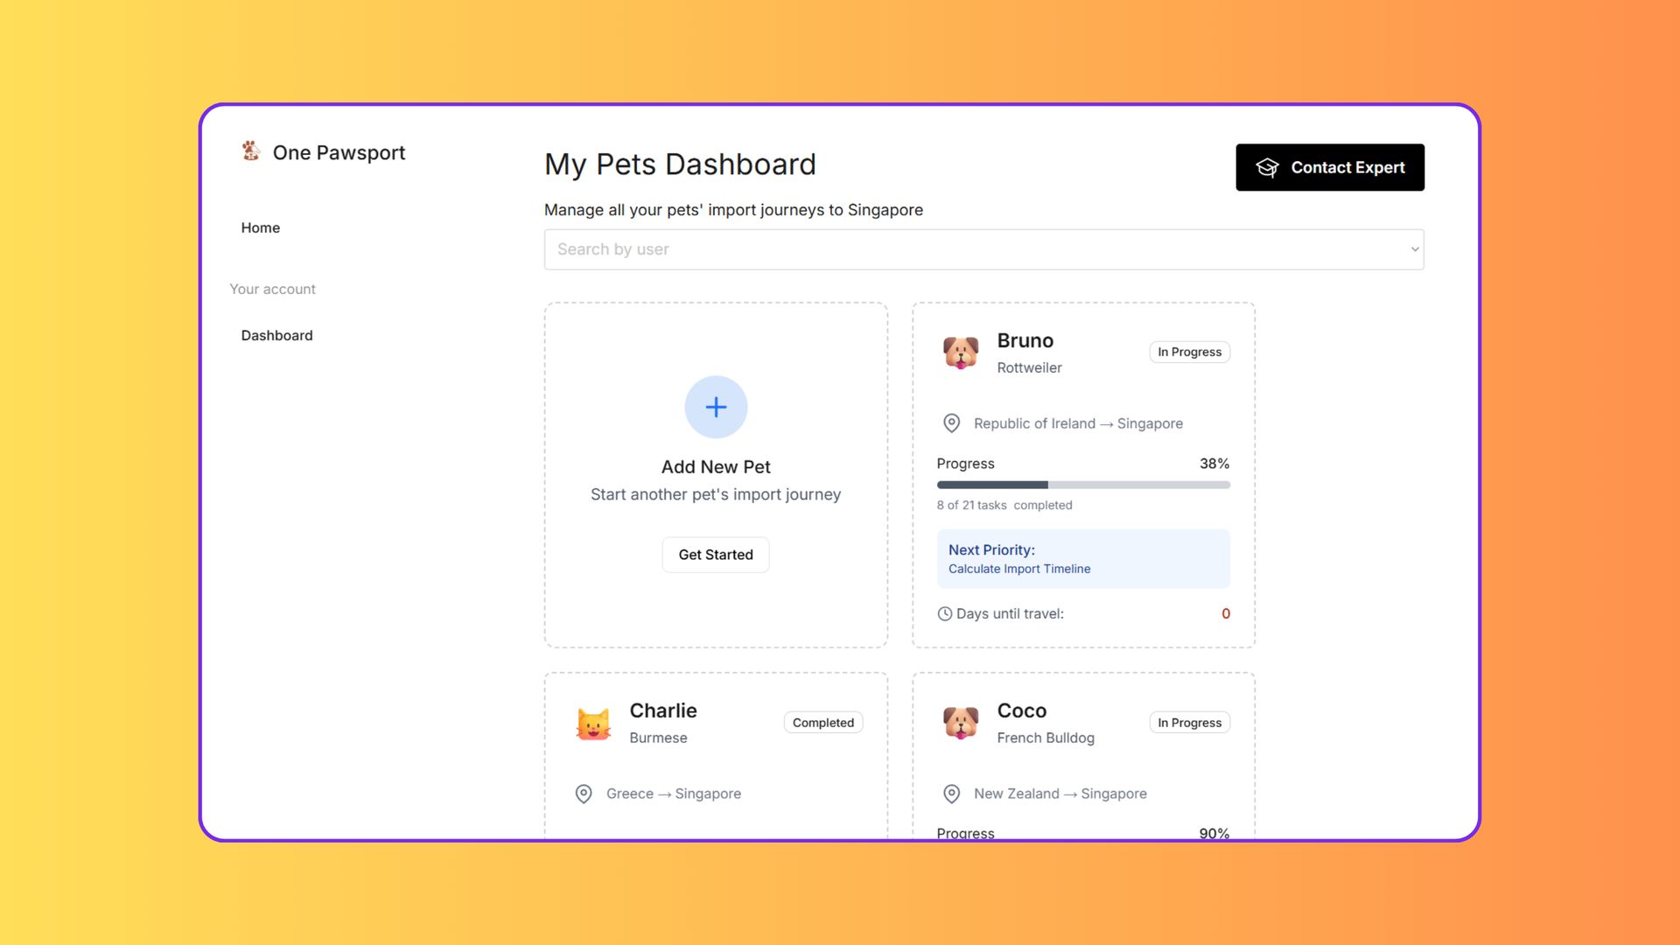This screenshot has height=945, width=1680.
Task: Click location pin beside Republic of Ireland route
Action: point(951,423)
